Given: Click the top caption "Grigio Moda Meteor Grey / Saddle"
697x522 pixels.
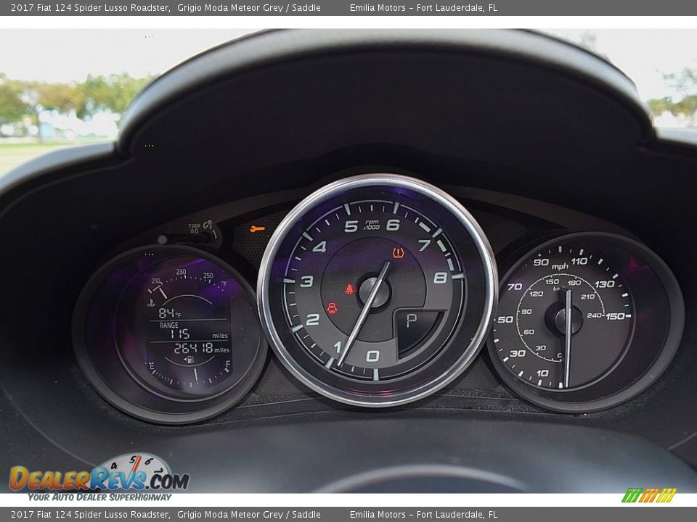Looking at the screenshot, I should coord(249,7).
